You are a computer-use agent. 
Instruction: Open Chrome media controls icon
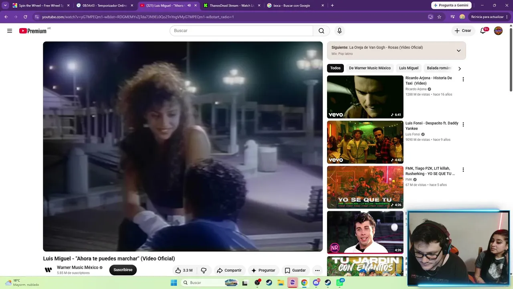click(x=452, y=17)
